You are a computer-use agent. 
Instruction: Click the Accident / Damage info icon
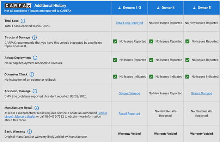(x=35, y=91)
